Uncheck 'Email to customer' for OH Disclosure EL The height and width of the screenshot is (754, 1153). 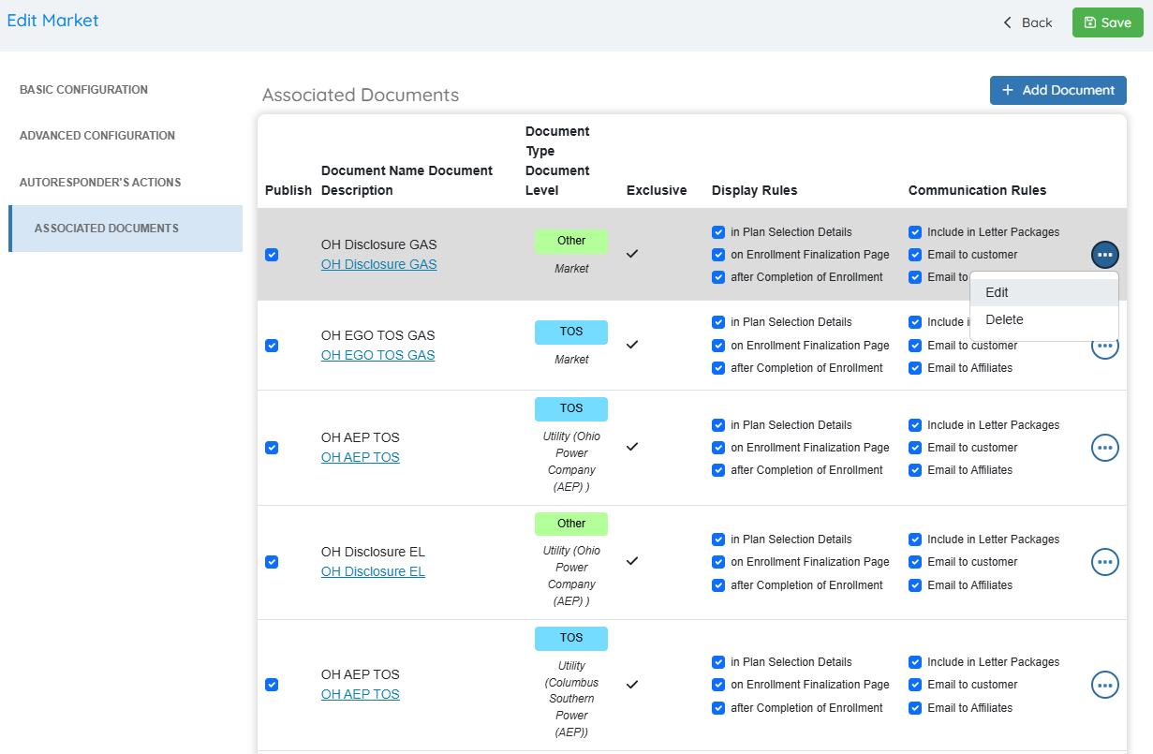click(915, 562)
